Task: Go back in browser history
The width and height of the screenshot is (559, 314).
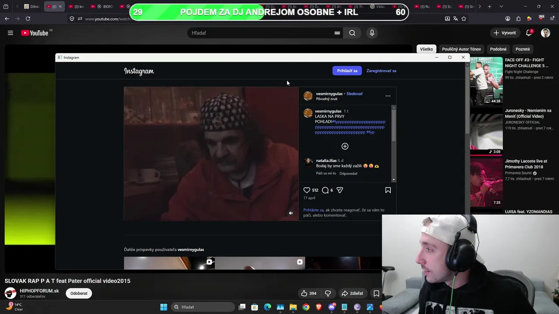Action: (7, 19)
